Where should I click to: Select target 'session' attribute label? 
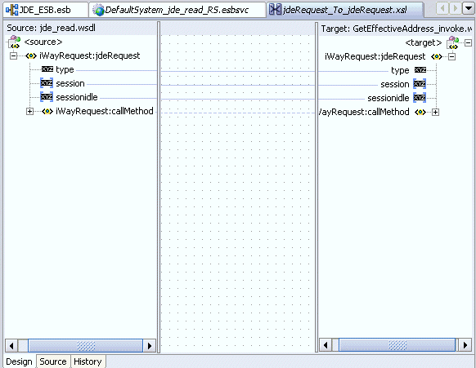click(x=395, y=84)
